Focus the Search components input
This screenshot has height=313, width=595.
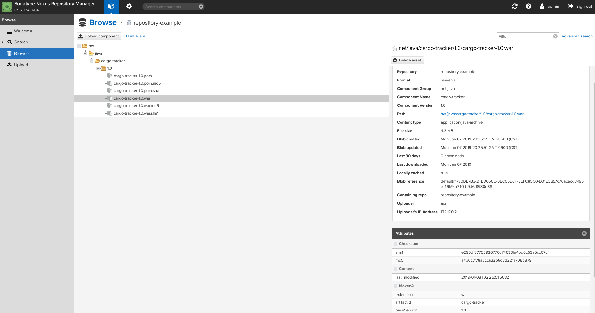pos(171,7)
